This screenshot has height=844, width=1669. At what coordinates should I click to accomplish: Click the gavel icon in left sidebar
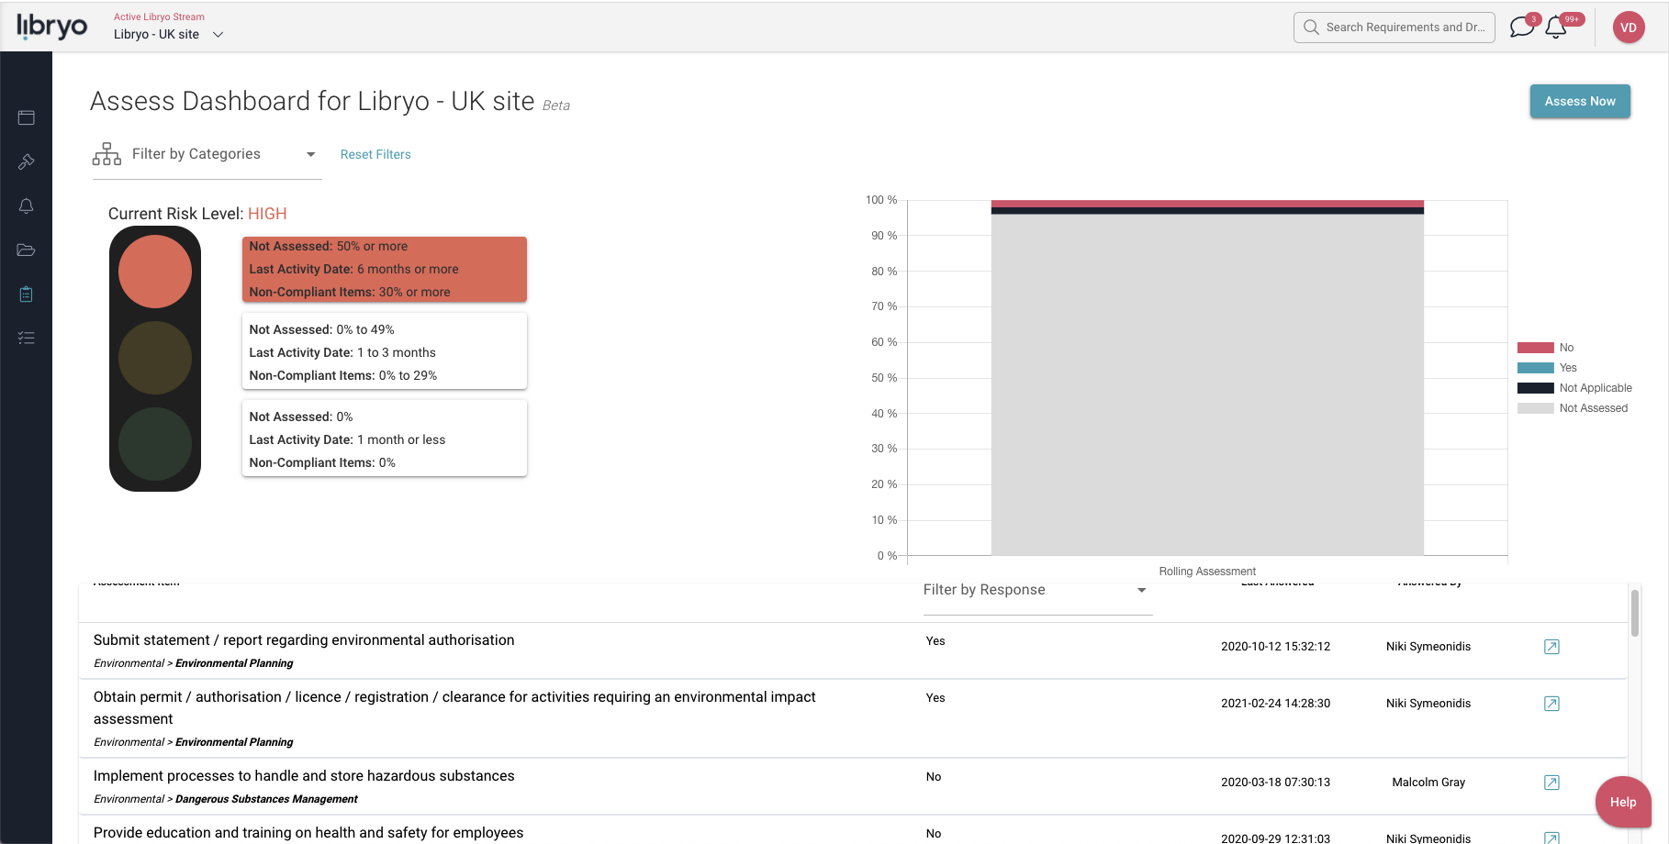click(27, 161)
